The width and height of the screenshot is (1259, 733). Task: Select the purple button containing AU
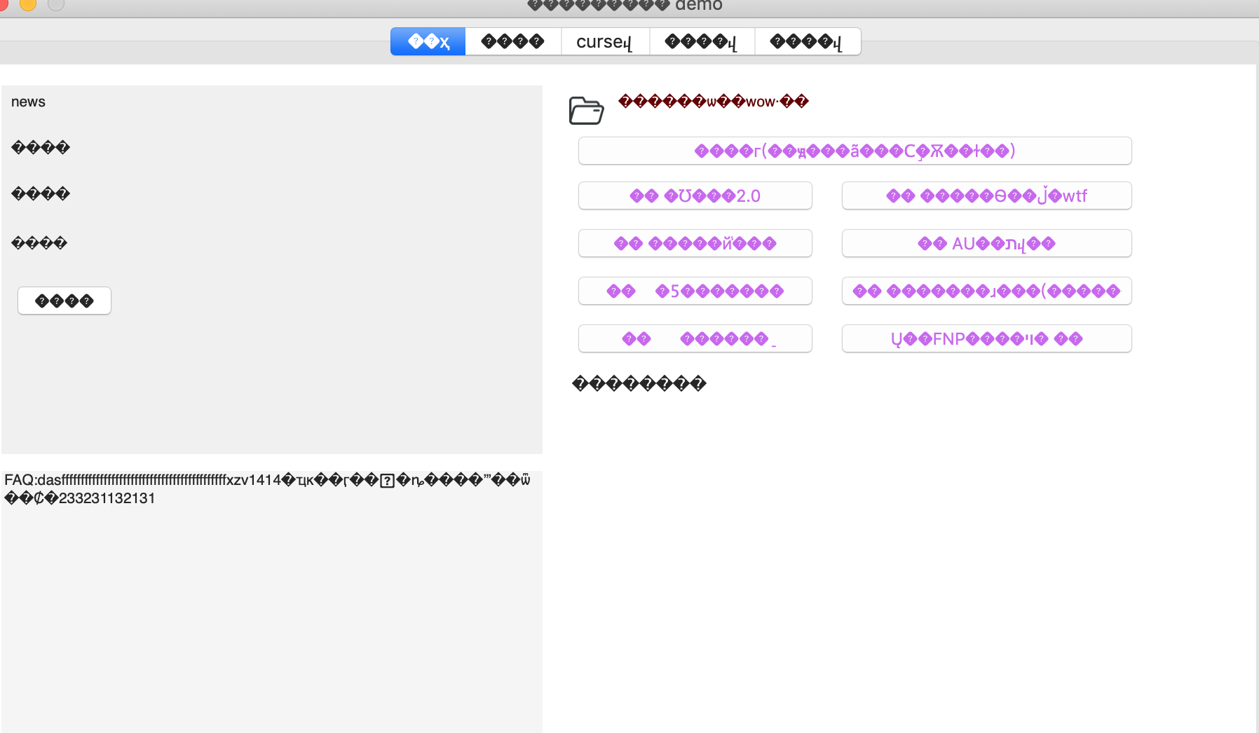986,243
